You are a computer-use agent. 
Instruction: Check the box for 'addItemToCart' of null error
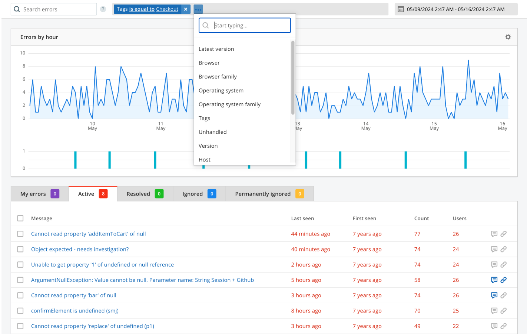[20, 234]
